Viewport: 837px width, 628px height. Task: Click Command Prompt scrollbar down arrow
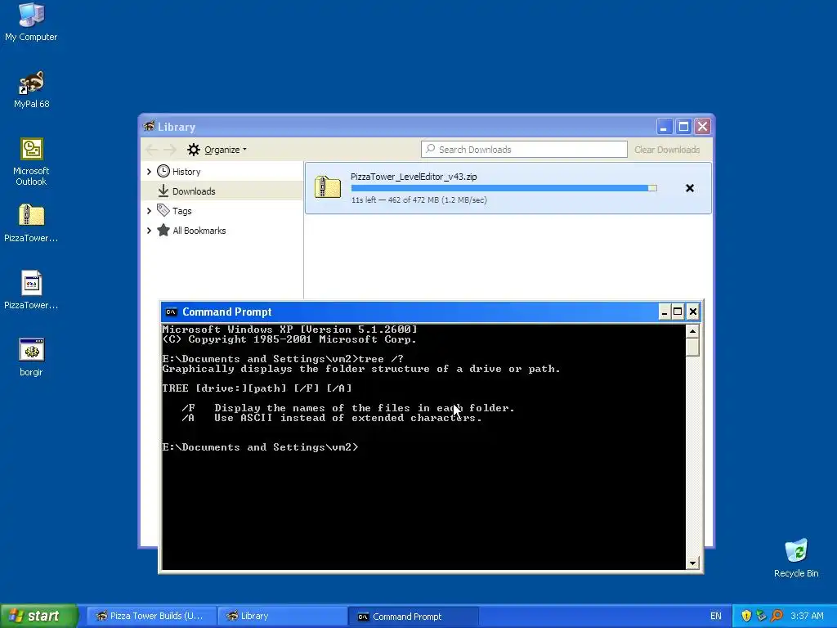coord(692,563)
